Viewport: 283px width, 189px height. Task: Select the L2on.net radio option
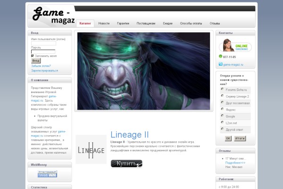click(x=222, y=122)
